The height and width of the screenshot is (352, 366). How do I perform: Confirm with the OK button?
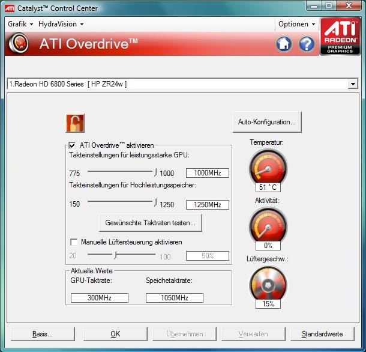click(115, 334)
